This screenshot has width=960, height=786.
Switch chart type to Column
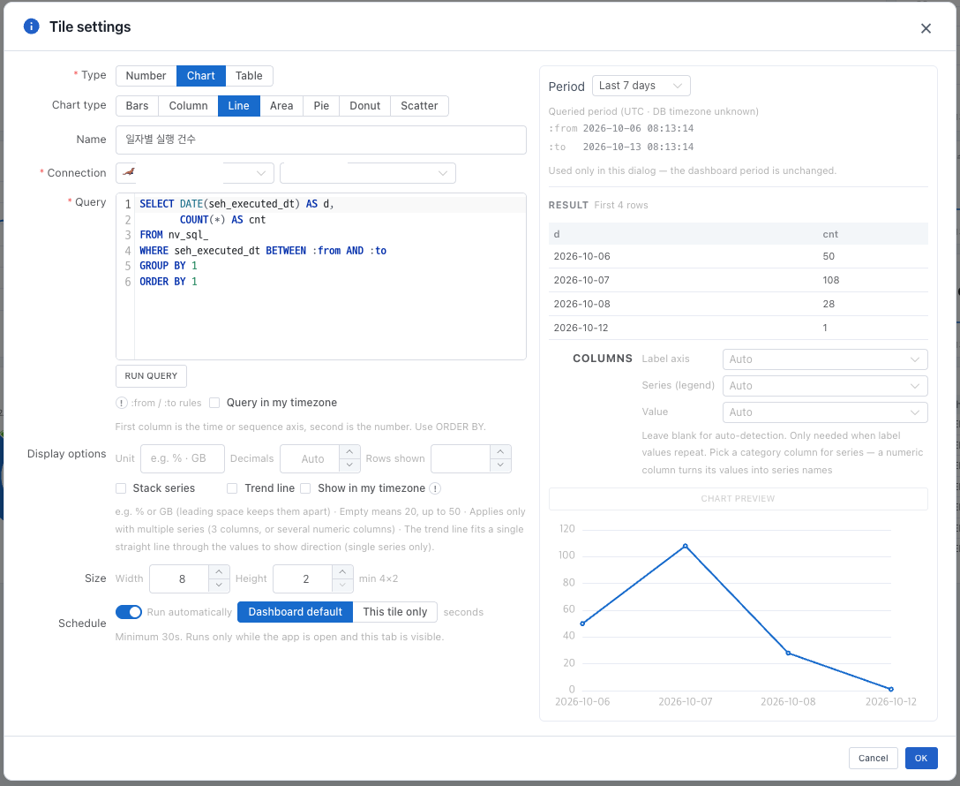click(x=188, y=106)
